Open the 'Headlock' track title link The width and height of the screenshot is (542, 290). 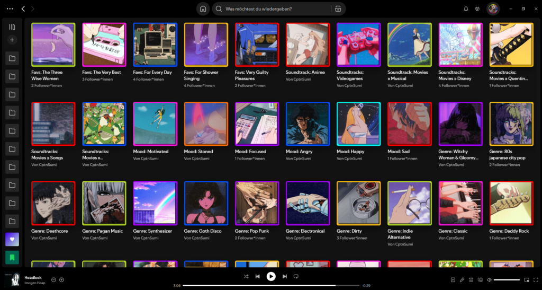click(x=33, y=278)
